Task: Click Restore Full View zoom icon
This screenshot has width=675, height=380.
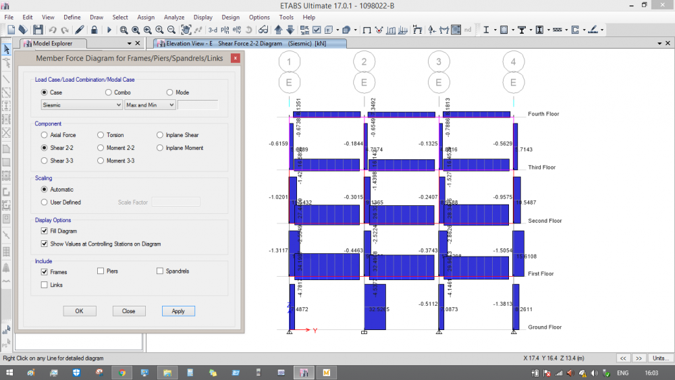Action: (x=136, y=30)
